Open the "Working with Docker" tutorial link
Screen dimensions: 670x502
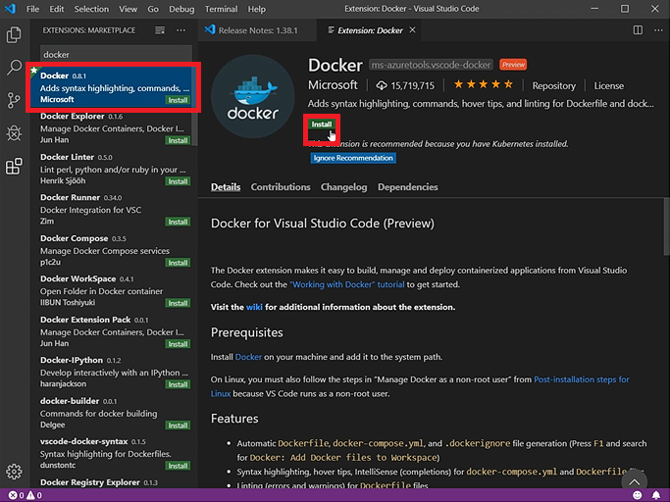347,284
